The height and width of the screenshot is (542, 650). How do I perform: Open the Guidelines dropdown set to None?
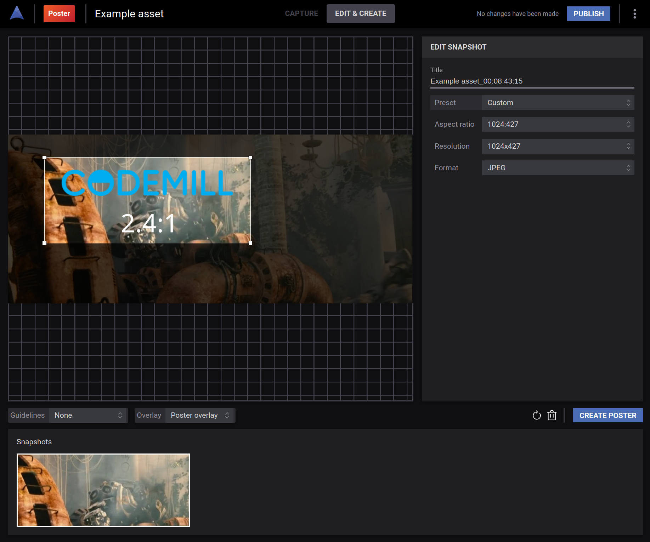pos(89,415)
